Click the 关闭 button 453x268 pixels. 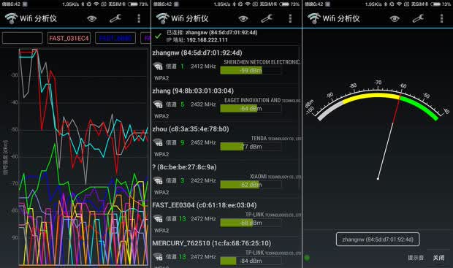tap(438, 258)
